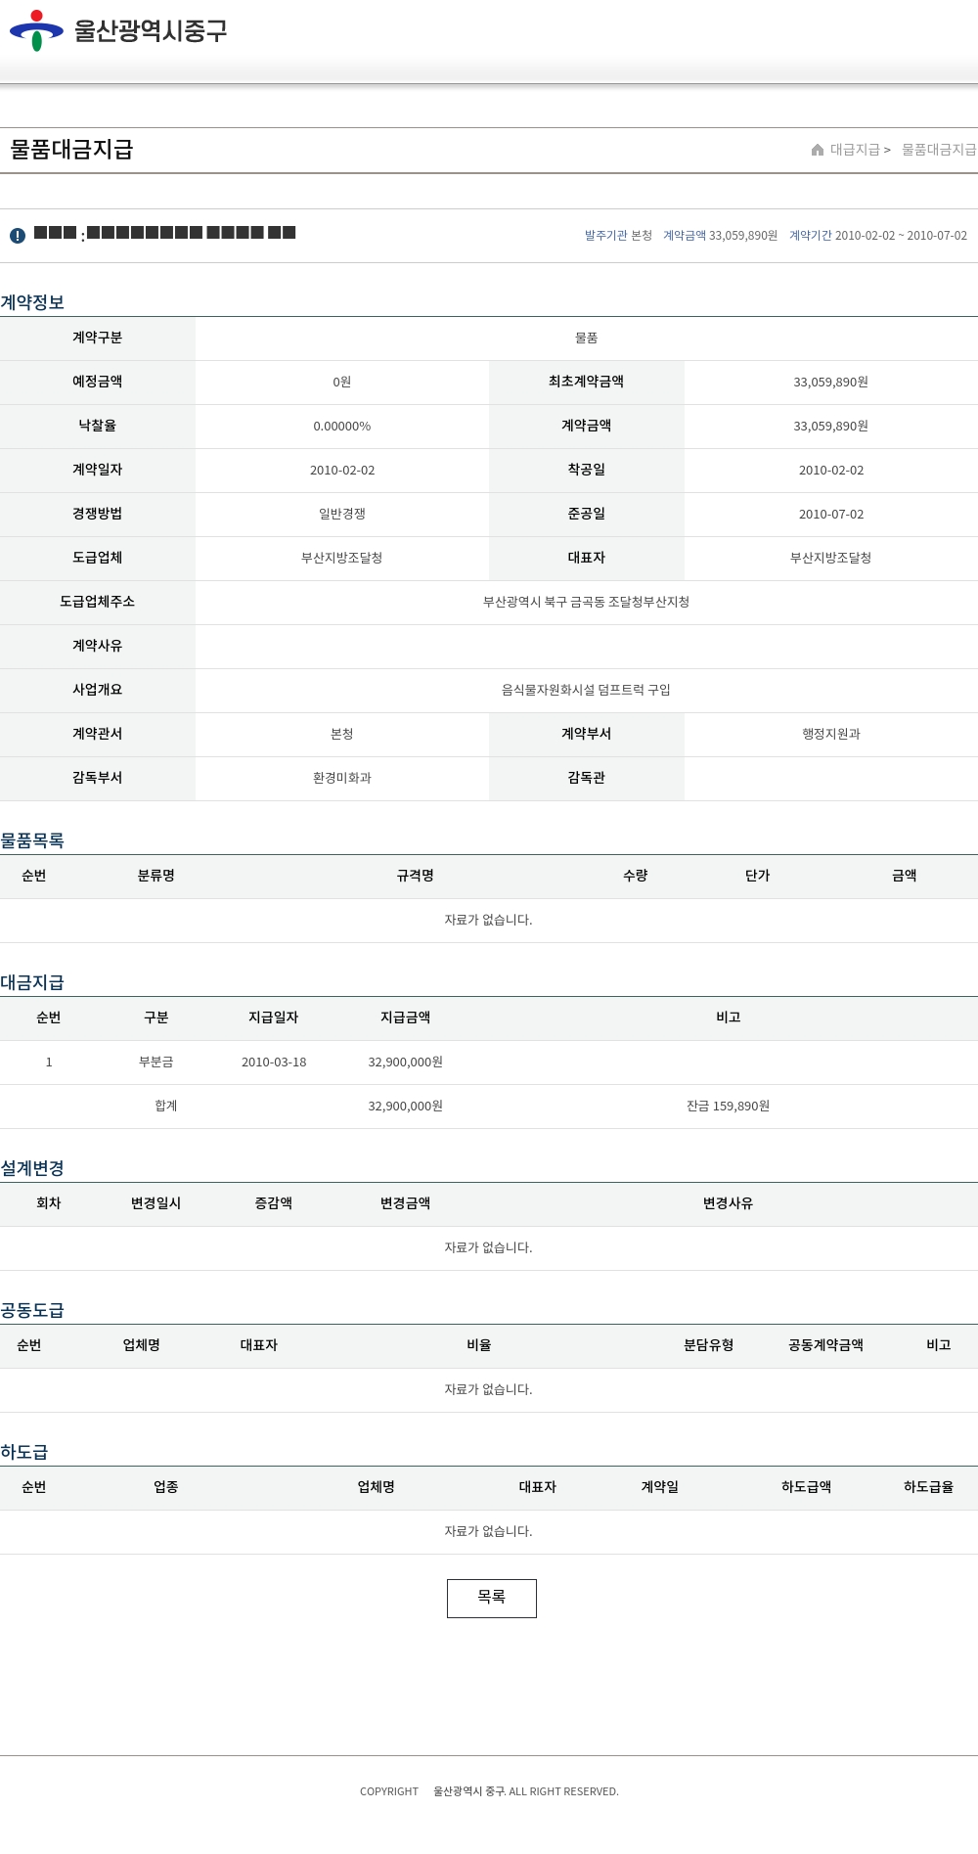
Task: Select the 대금지급 section heading
Action: [32, 982]
